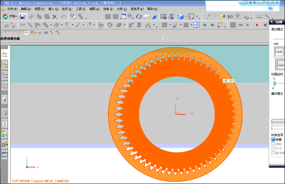The width and height of the screenshot is (285, 184).
Task: Click the 搜索 search button
Action: (250, 3)
